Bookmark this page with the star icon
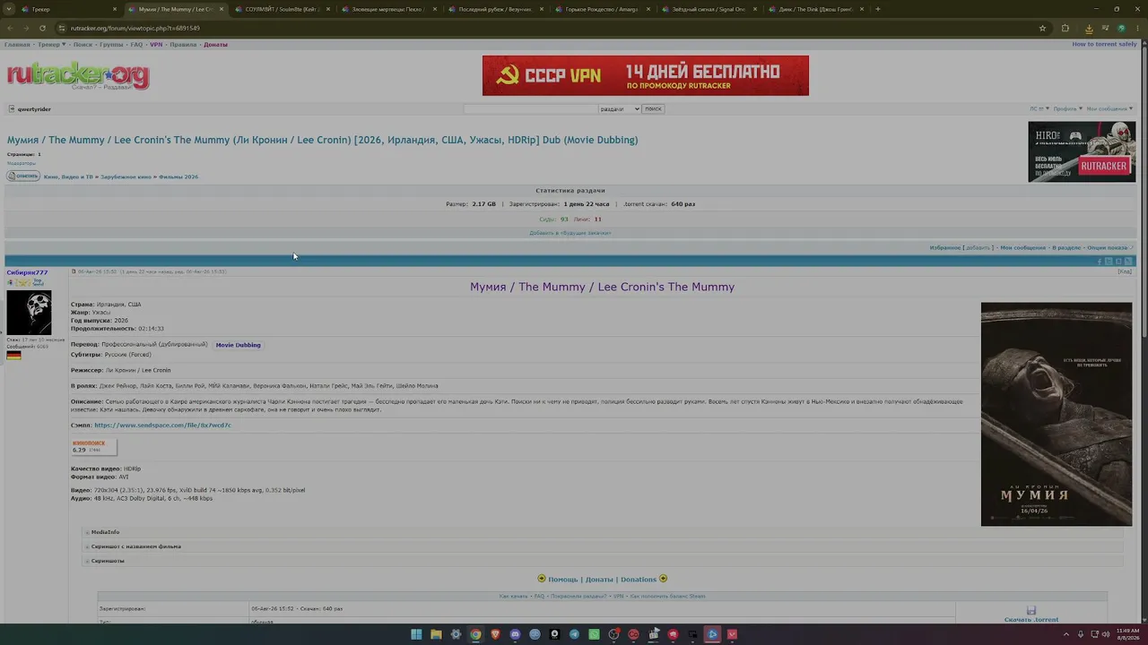 pyautogui.click(x=1042, y=28)
